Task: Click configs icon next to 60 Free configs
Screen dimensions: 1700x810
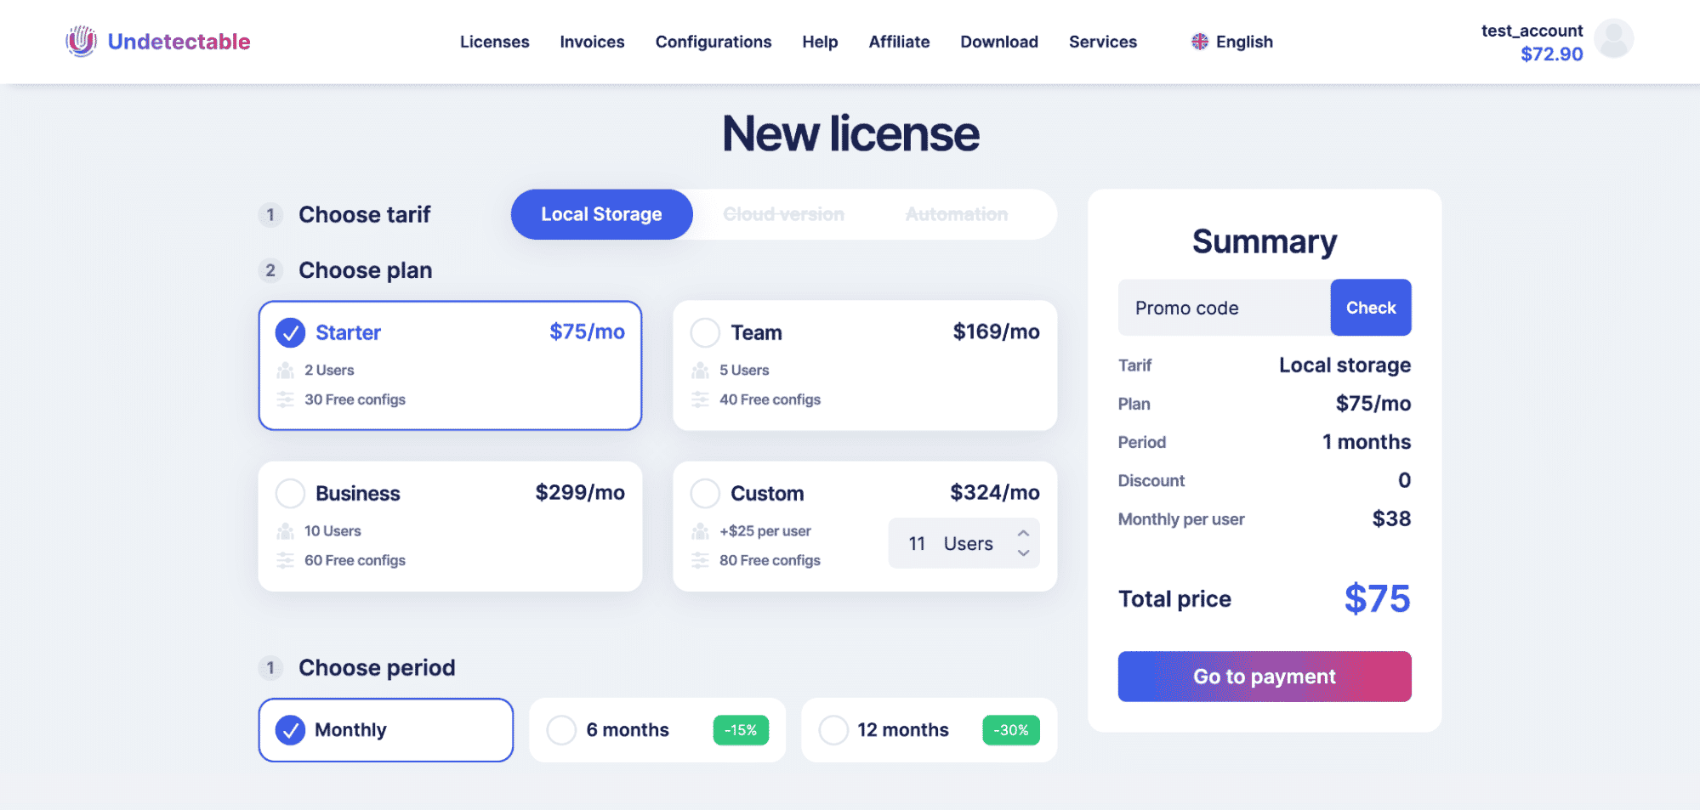Action: pos(285,560)
